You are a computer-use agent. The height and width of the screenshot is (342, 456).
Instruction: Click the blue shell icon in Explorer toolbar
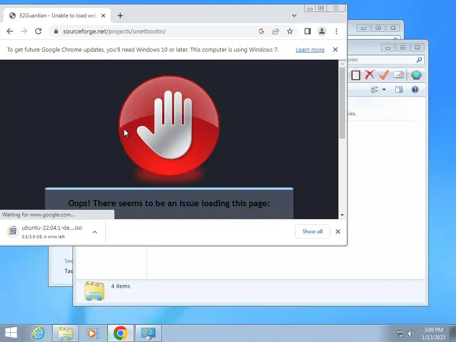[416, 75]
